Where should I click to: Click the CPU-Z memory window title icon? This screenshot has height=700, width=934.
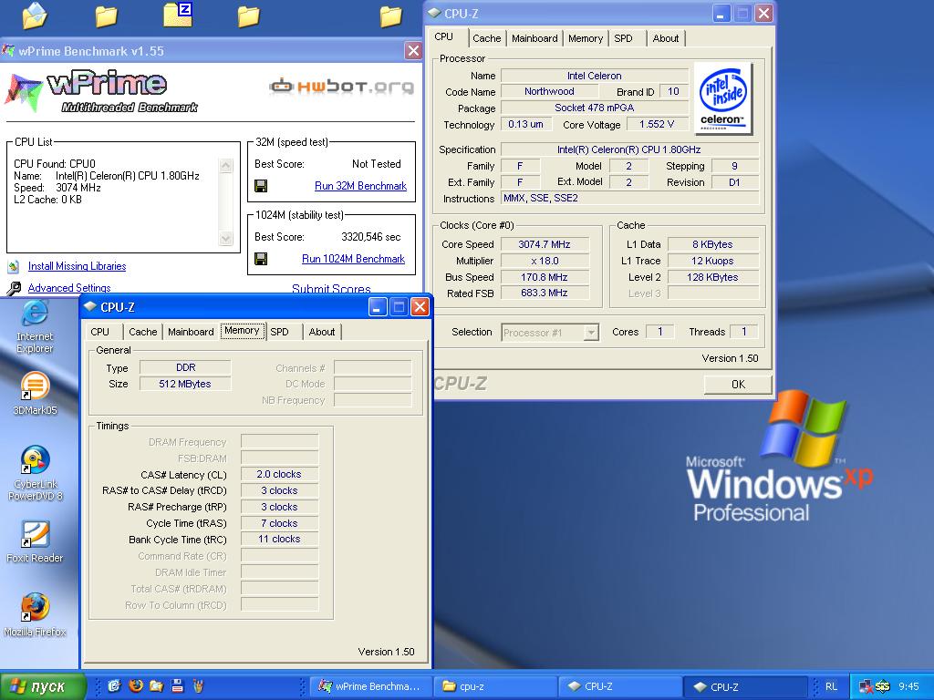tap(90, 307)
